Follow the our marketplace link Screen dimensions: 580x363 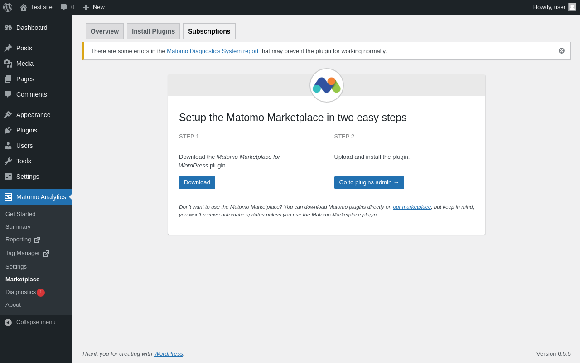(412, 207)
